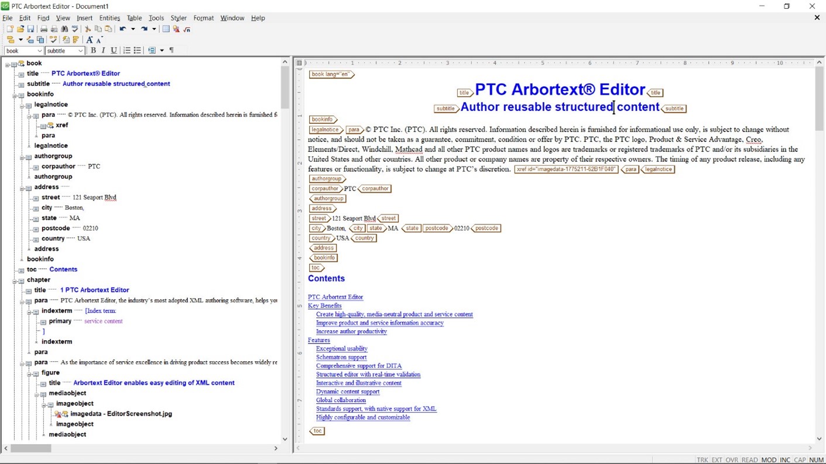
Task: Open the Find tool using the binoculars icon
Action: (x=65, y=29)
